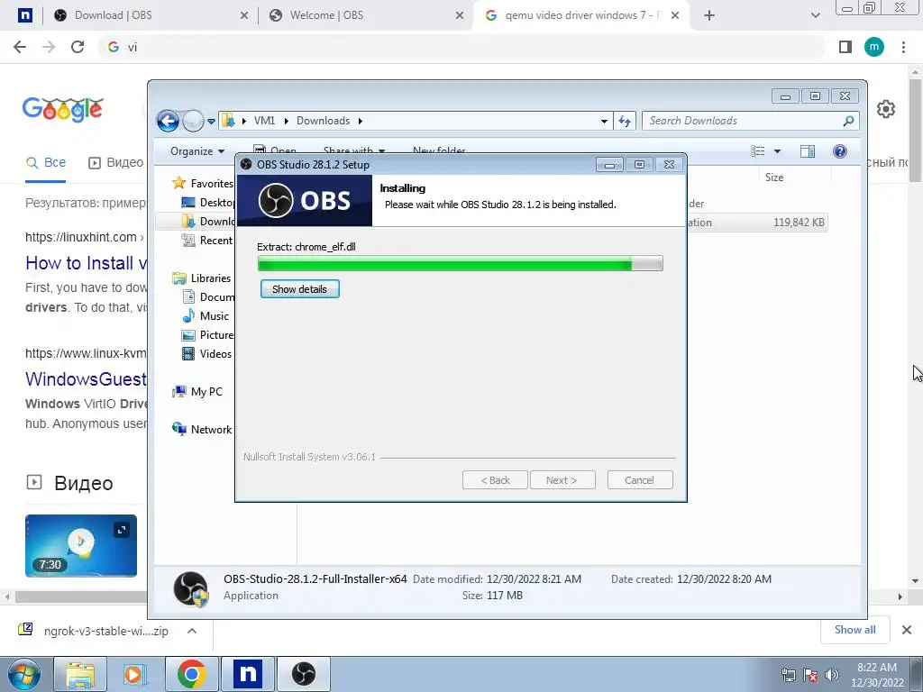
Task: Click the taskbar clock showing 8:22 AM
Action: pos(876,675)
